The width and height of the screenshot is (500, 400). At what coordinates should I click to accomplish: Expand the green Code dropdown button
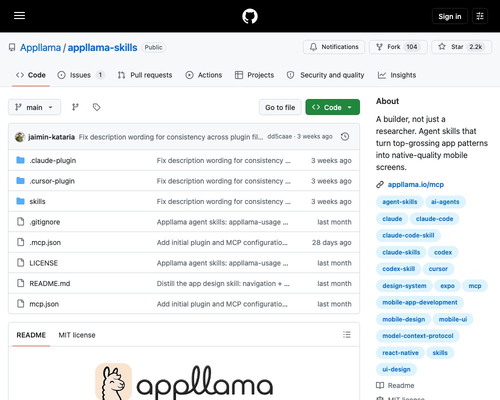coord(332,107)
